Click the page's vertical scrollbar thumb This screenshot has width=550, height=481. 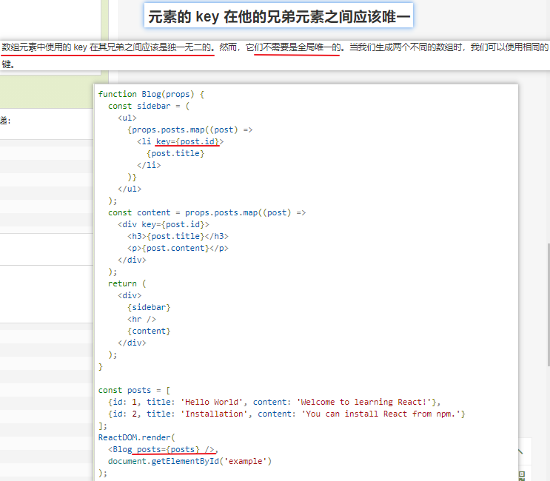point(549,305)
